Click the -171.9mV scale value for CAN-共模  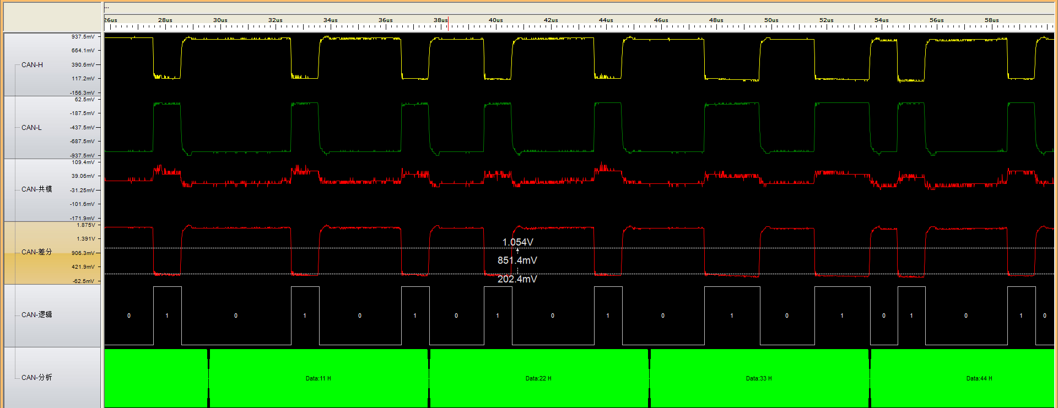coord(83,219)
